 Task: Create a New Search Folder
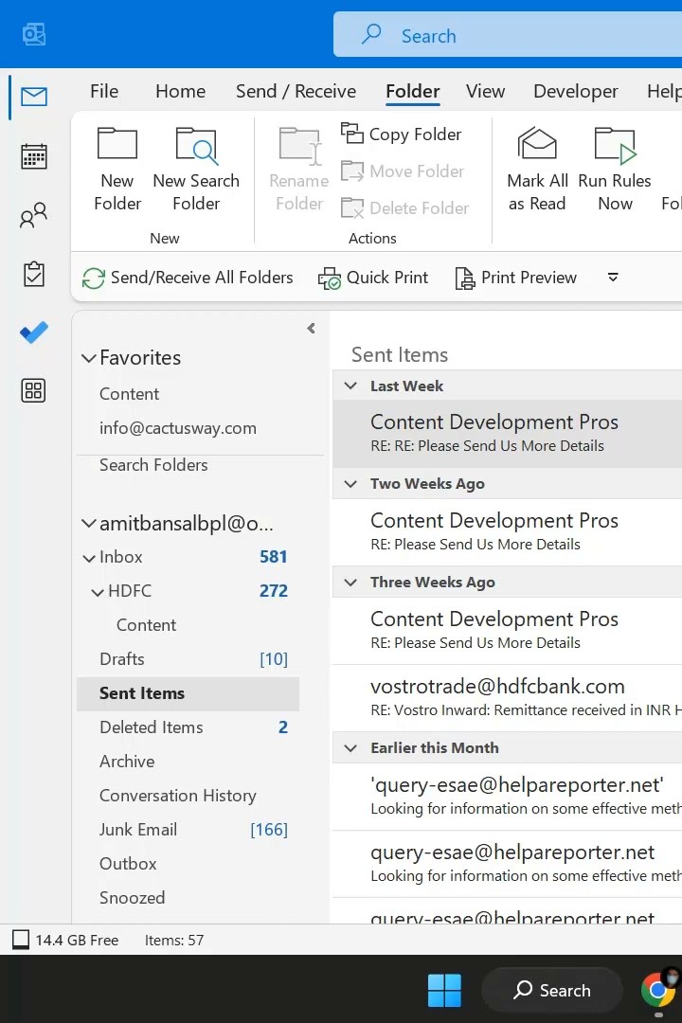(196, 168)
